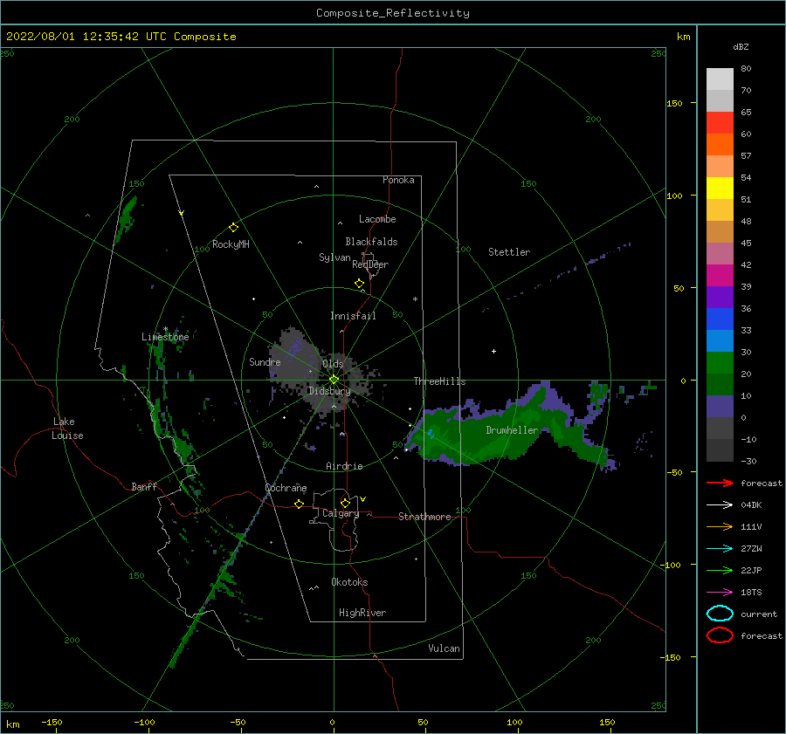Click the Stettler label
The width and height of the screenshot is (786, 734).
point(509,252)
